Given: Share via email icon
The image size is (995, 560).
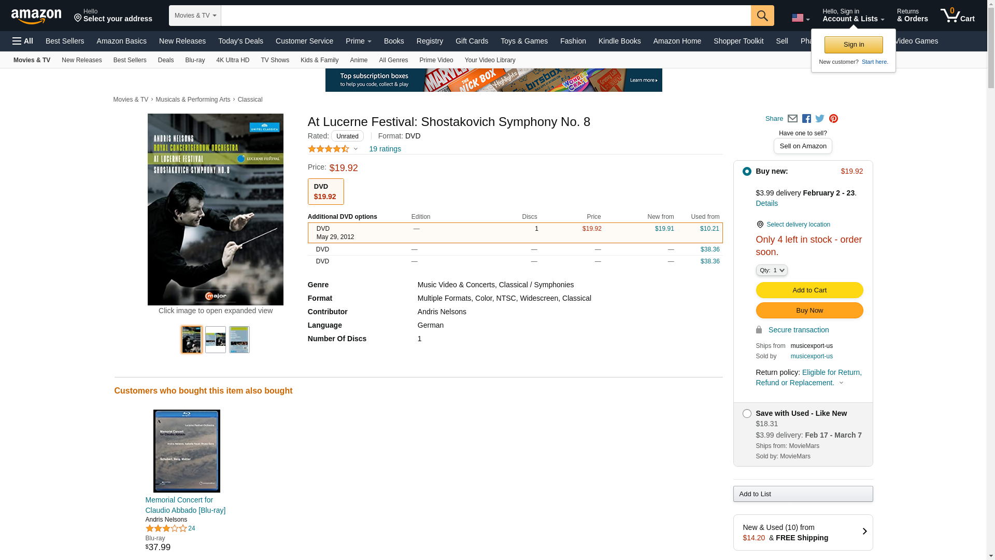Looking at the screenshot, I should pyautogui.click(x=792, y=119).
